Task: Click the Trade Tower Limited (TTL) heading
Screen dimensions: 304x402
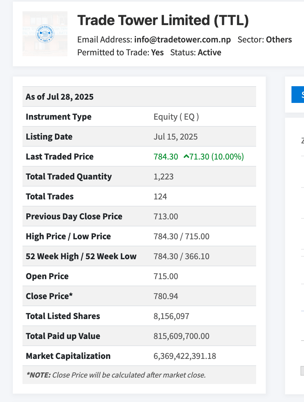Action: (x=163, y=20)
